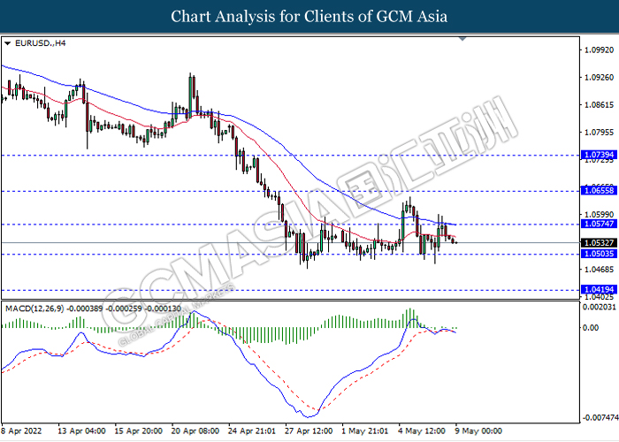Select the 1.05747 price level label

click(x=599, y=224)
